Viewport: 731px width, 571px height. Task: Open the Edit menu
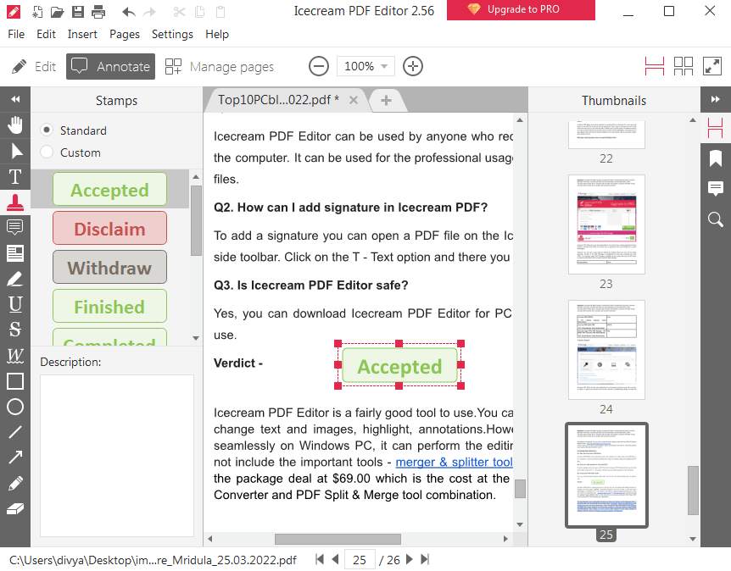[46, 35]
